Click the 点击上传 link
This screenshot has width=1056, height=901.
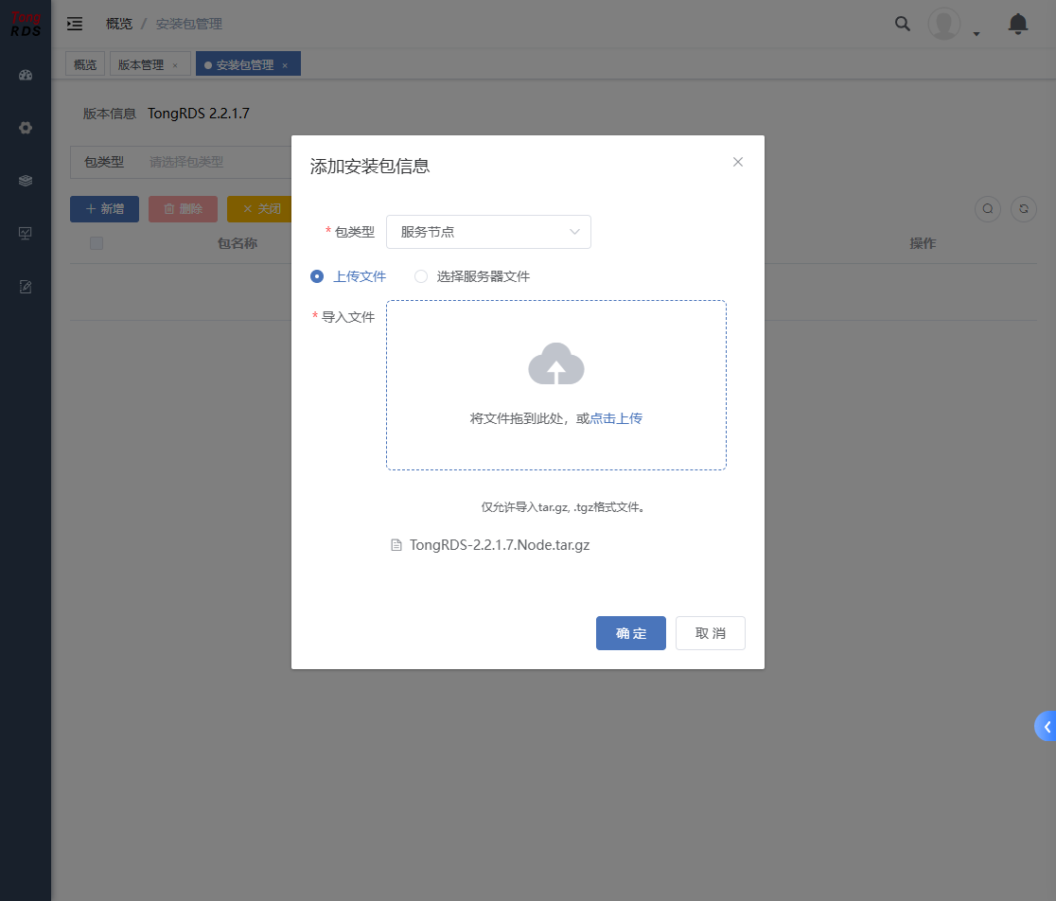[x=616, y=418]
